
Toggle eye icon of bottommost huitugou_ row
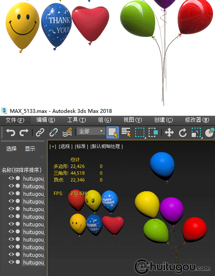pos(11,262)
